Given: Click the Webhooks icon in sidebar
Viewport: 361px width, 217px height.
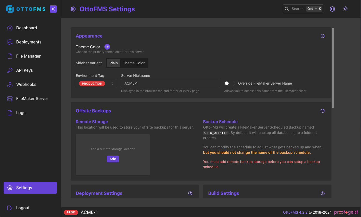Looking at the screenshot, I should click(10, 84).
